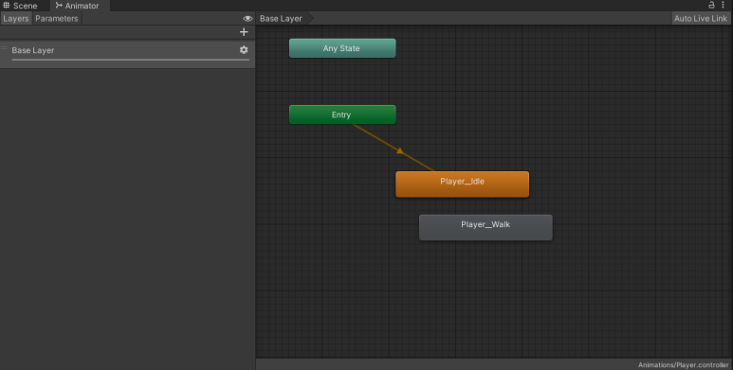This screenshot has height=370, width=733.
Task: Click the Animations/Player.controller path
Action: point(683,365)
